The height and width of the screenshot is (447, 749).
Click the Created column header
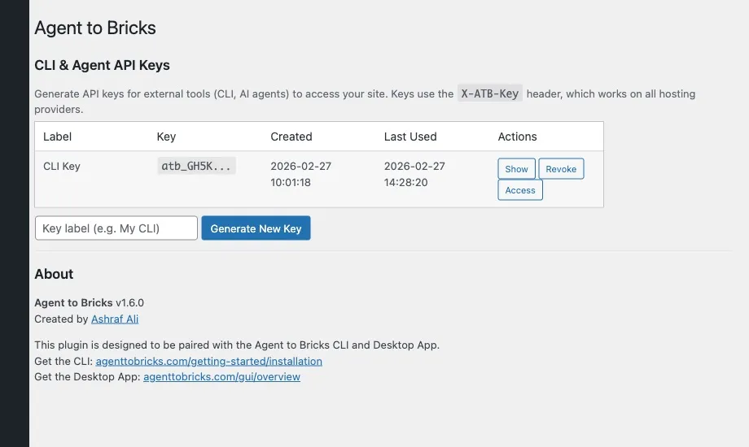pyautogui.click(x=291, y=137)
